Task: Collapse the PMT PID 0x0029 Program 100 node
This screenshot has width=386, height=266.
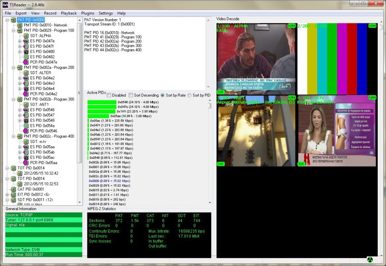Action: pos(14,30)
